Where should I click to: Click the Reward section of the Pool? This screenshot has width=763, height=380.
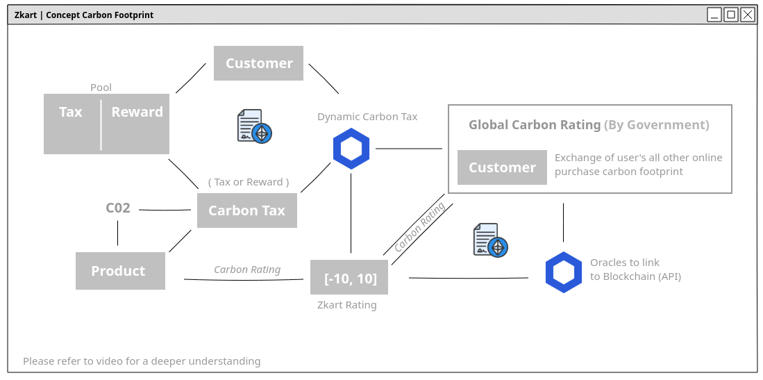(x=136, y=124)
